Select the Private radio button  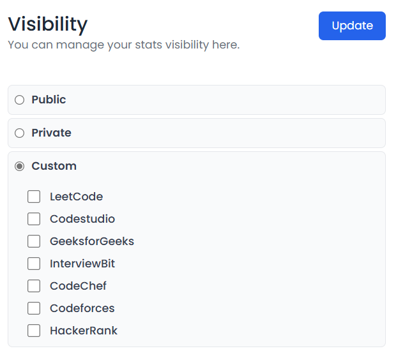pyautogui.click(x=19, y=133)
